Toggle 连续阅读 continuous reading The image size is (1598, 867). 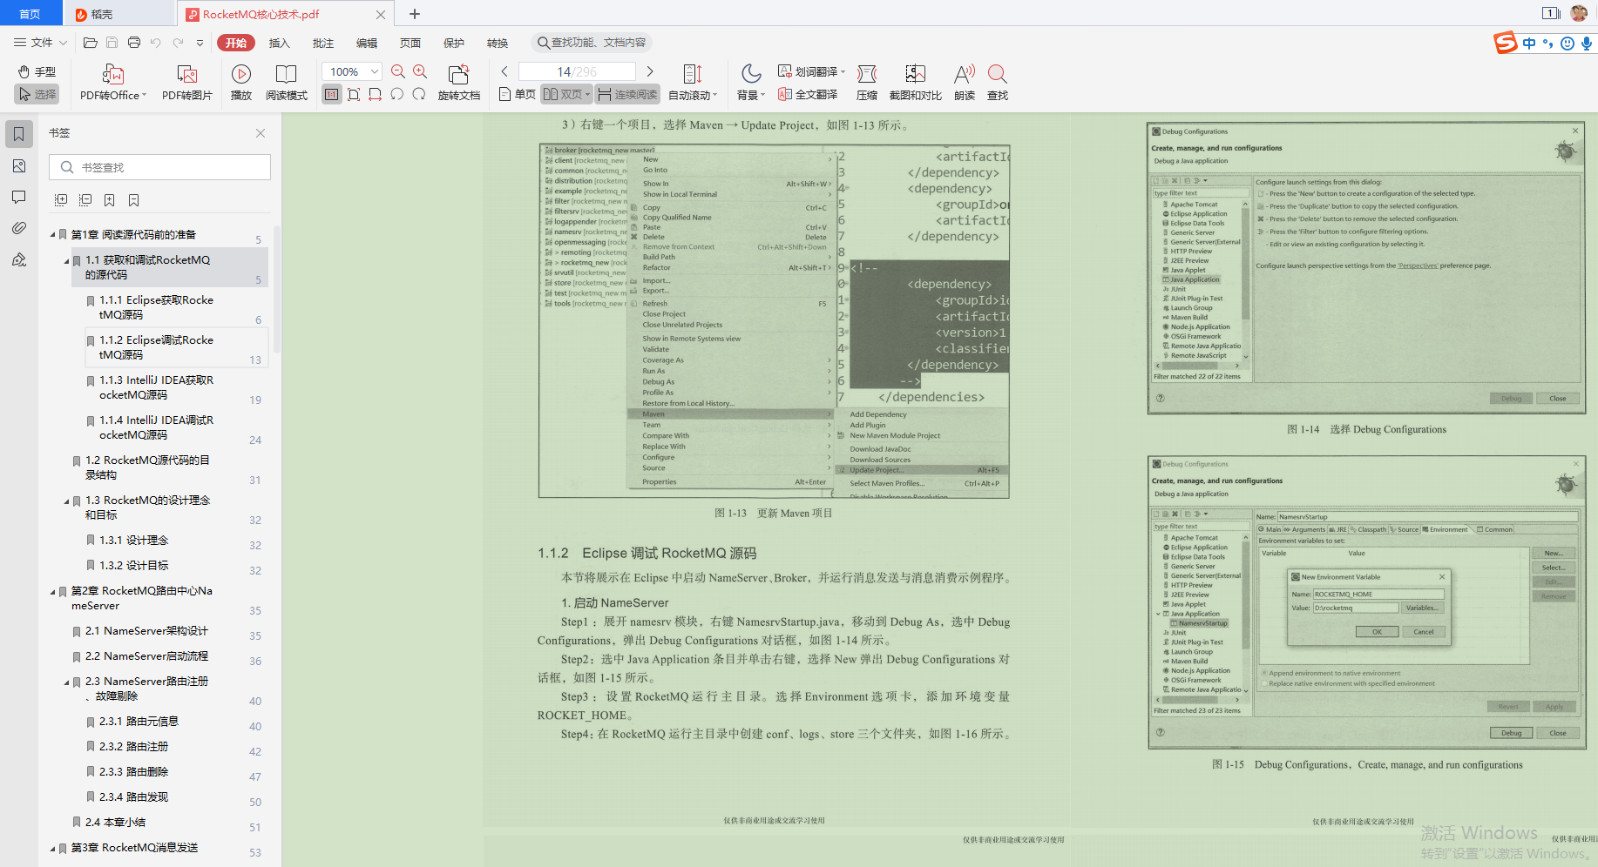point(628,94)
